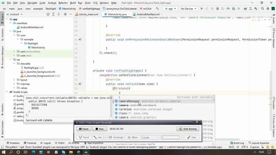Expand com (androidTest) package
The width and height of the screenshot is (276, 155).
(x=14, y=52)
